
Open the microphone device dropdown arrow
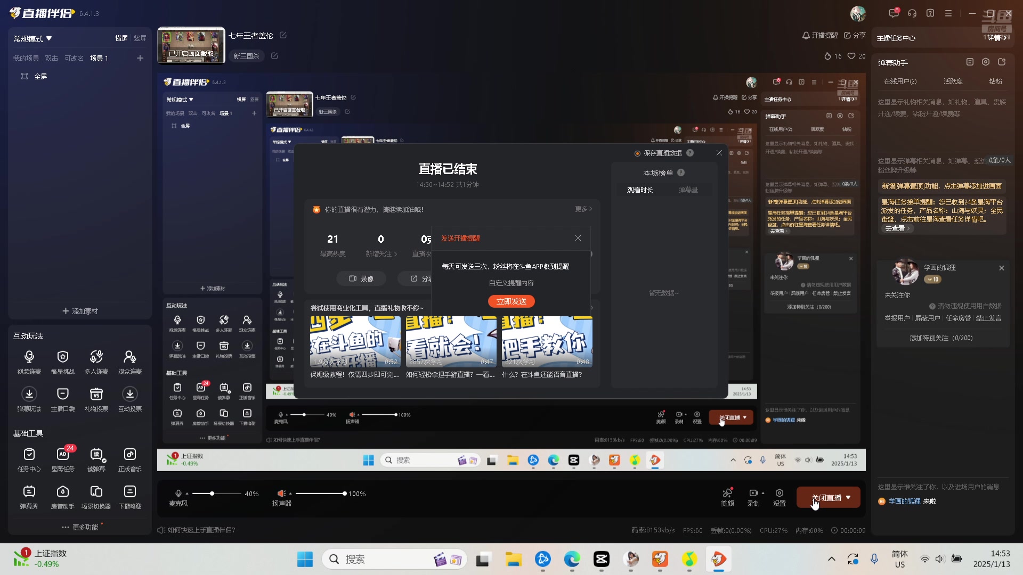click(x=187, y=494)
